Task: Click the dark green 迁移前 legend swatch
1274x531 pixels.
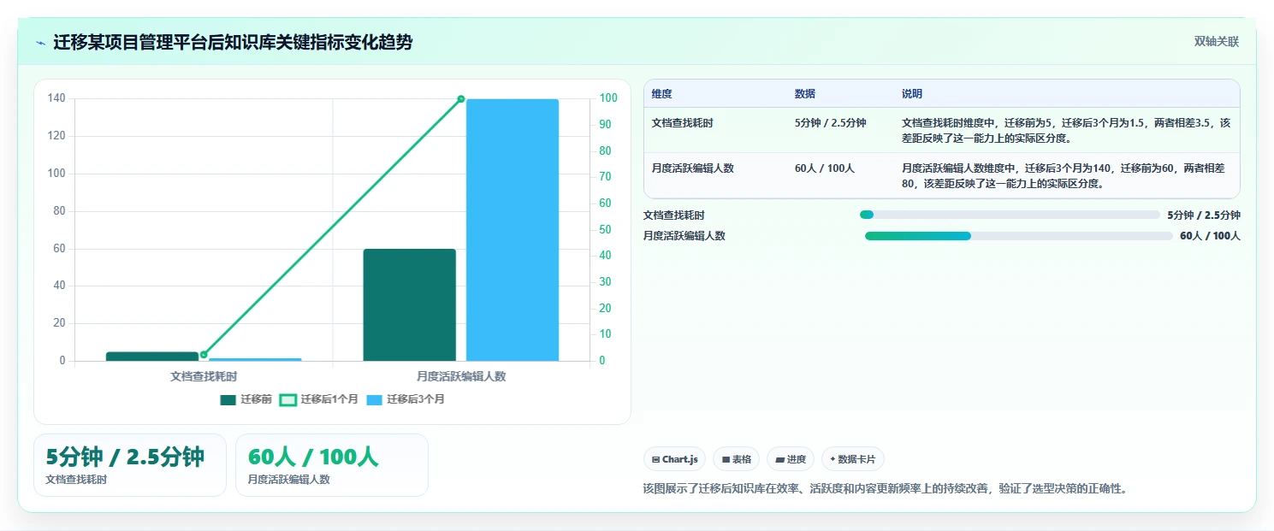Action: point(228,399)
